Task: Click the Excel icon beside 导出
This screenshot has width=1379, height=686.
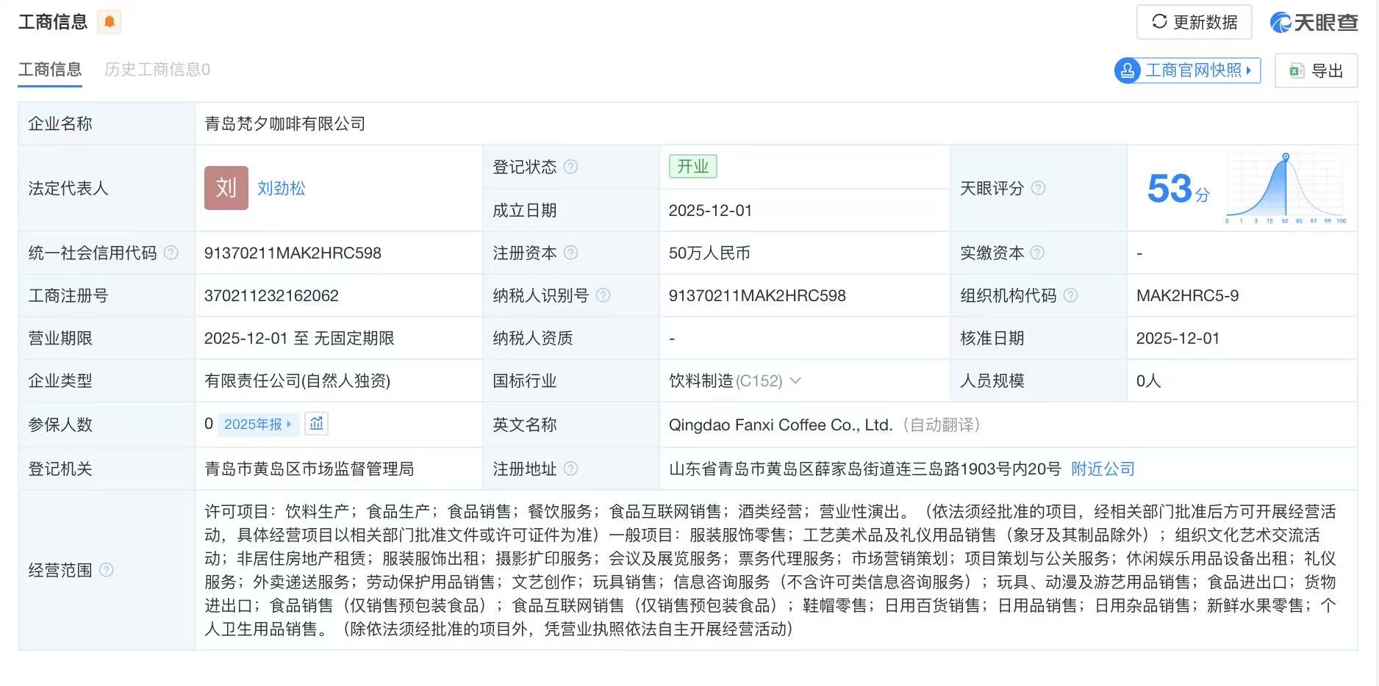Action: point(1297,71)
